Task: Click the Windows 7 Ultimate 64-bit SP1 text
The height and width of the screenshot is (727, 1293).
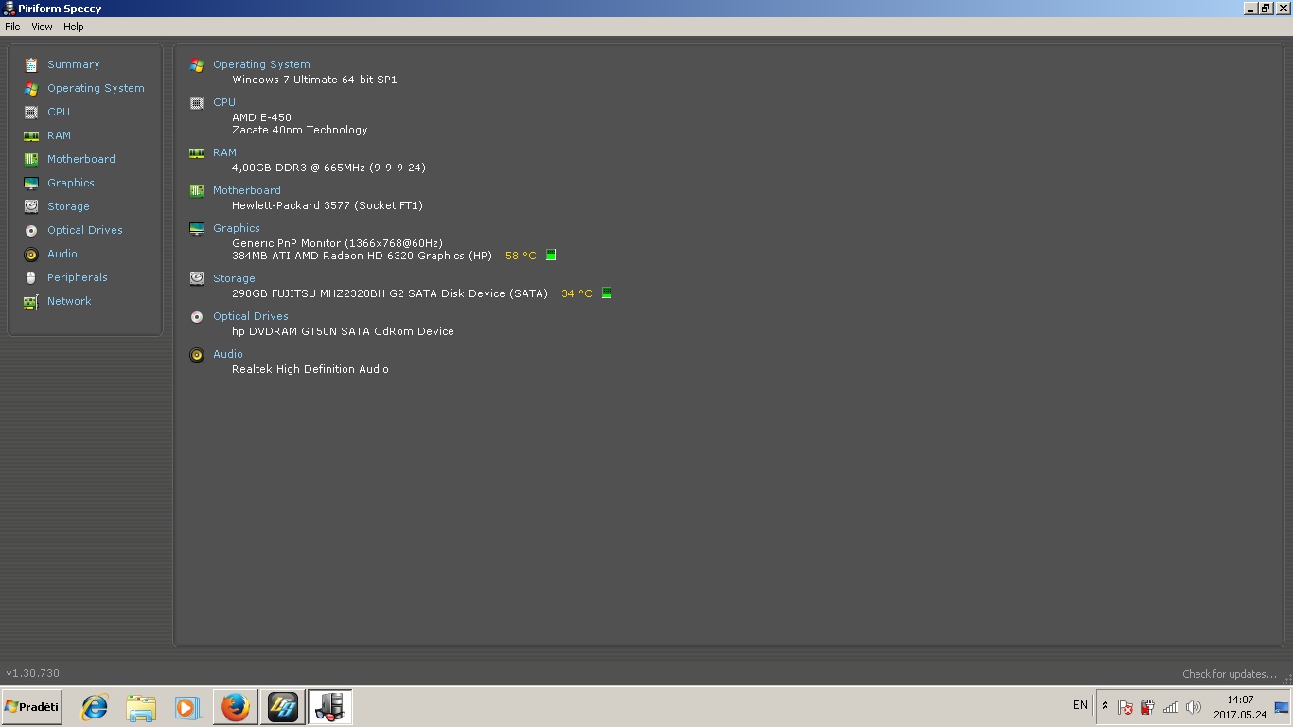Action: [314, 80]
